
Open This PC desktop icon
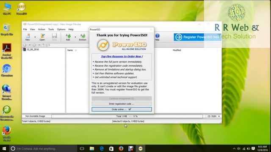click(x=7, y=9)
